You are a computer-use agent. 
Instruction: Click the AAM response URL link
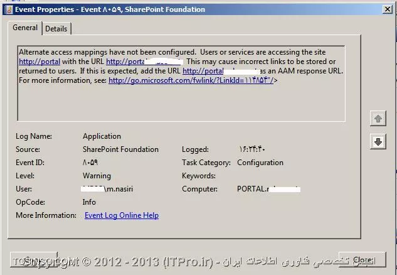coord(221,71)
